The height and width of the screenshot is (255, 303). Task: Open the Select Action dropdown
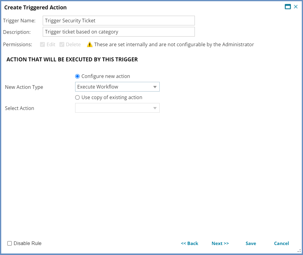pos(117,108)
